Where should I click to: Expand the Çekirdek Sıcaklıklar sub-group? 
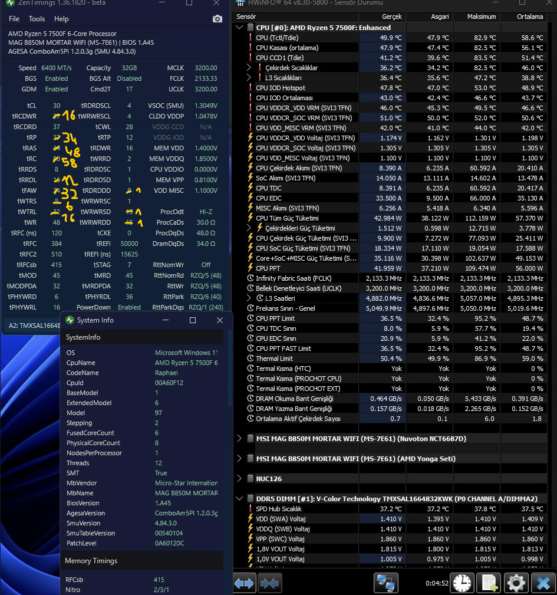click(x=249, y=68)
